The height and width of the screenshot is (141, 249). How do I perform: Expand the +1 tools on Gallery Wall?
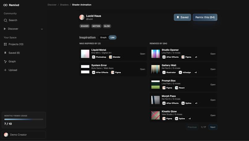point(196,72)
